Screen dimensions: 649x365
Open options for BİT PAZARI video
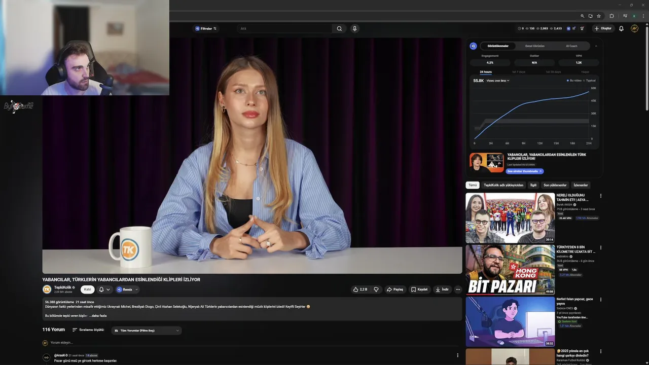tap(601, 248)
